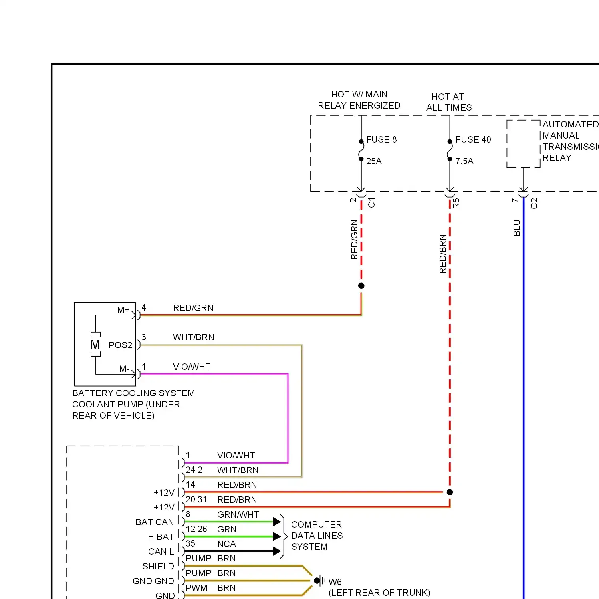599x599 pixels.
Task: Select the M motor symbol in the pump
Action: point(95,344)
